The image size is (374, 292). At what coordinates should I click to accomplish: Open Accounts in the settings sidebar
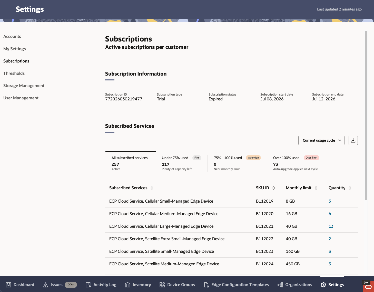pos(12,36)
